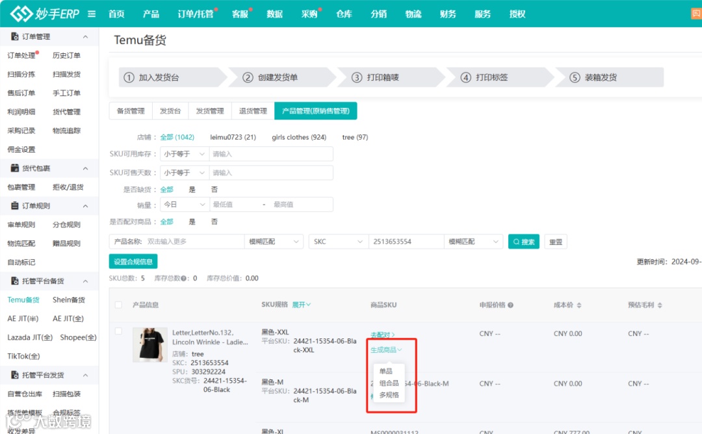Tick the checkbox for the Letter product row
This screenshot has height=434, width=702.
pos(119,331)
